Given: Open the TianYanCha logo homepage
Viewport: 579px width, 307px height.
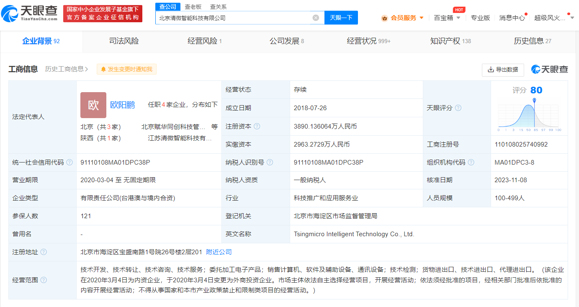Looking at the screenshot, I should pos(30,14).
